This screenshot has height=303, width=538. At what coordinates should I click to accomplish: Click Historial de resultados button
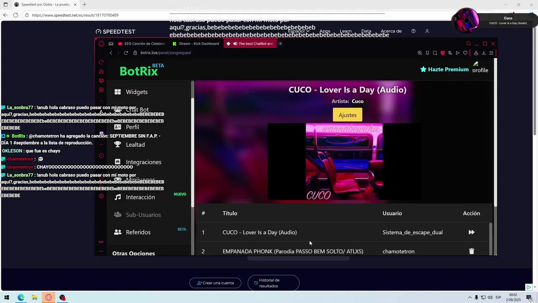point(274,283)
